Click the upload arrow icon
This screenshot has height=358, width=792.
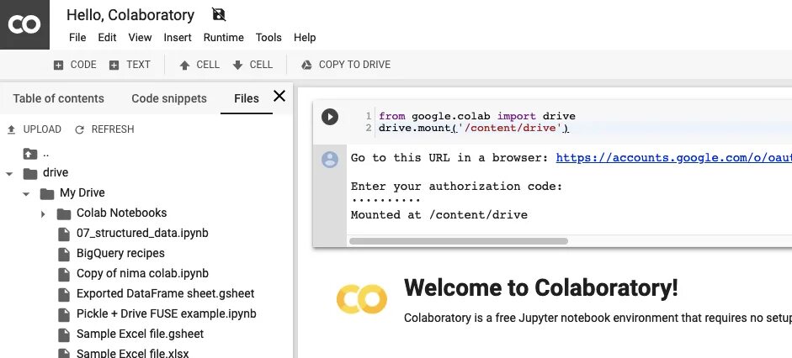pyautogui.click(x=11, y=129)
